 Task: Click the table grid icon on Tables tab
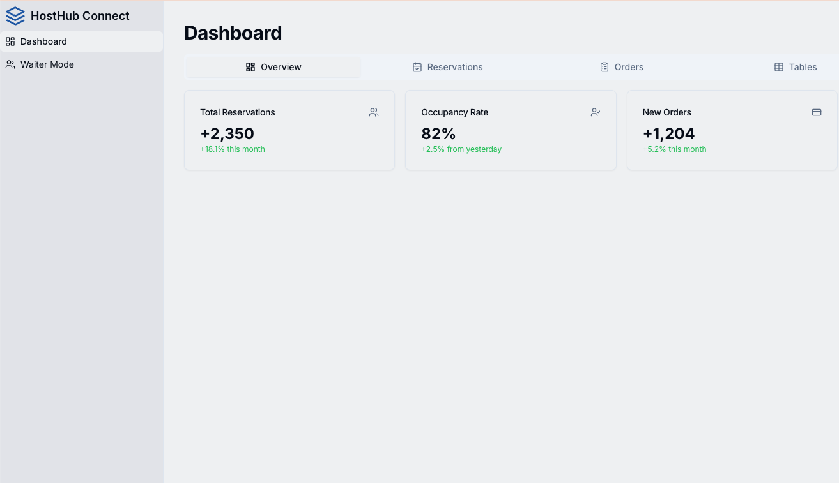pos(779,67)
